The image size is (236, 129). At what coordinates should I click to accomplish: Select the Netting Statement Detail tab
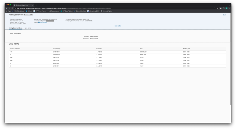[15, 28]
